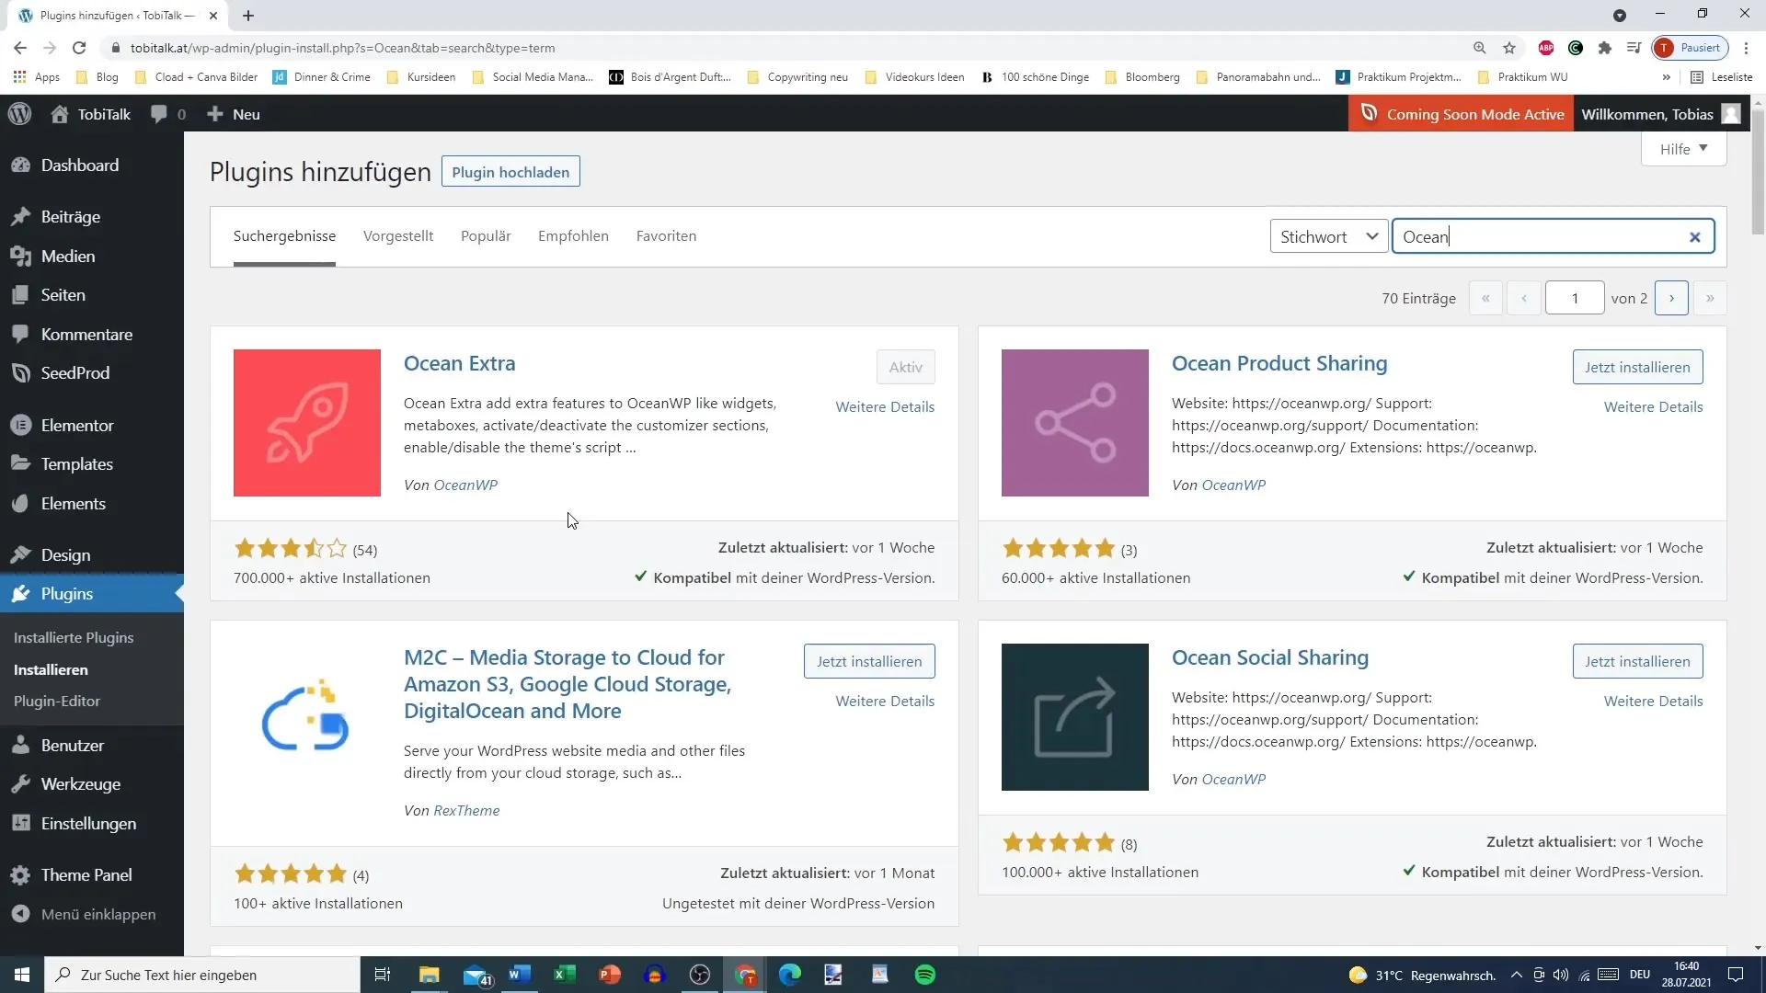Image resolution: width=1766 pixels, height=993 pixels.
Task: Click the OceanWP author link
Action: point(465,484)
